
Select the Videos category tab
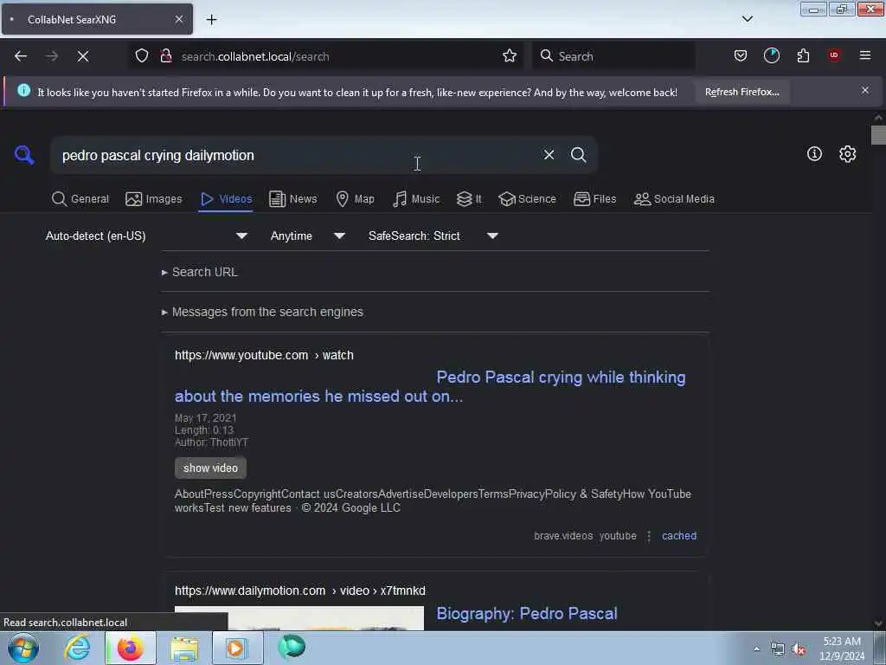[226, 199]
